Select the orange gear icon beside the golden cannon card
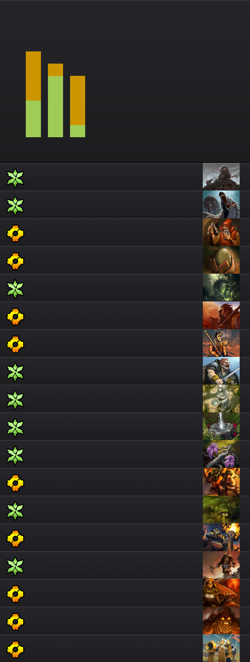The image size is (250, 662). [x=15, y=649]
